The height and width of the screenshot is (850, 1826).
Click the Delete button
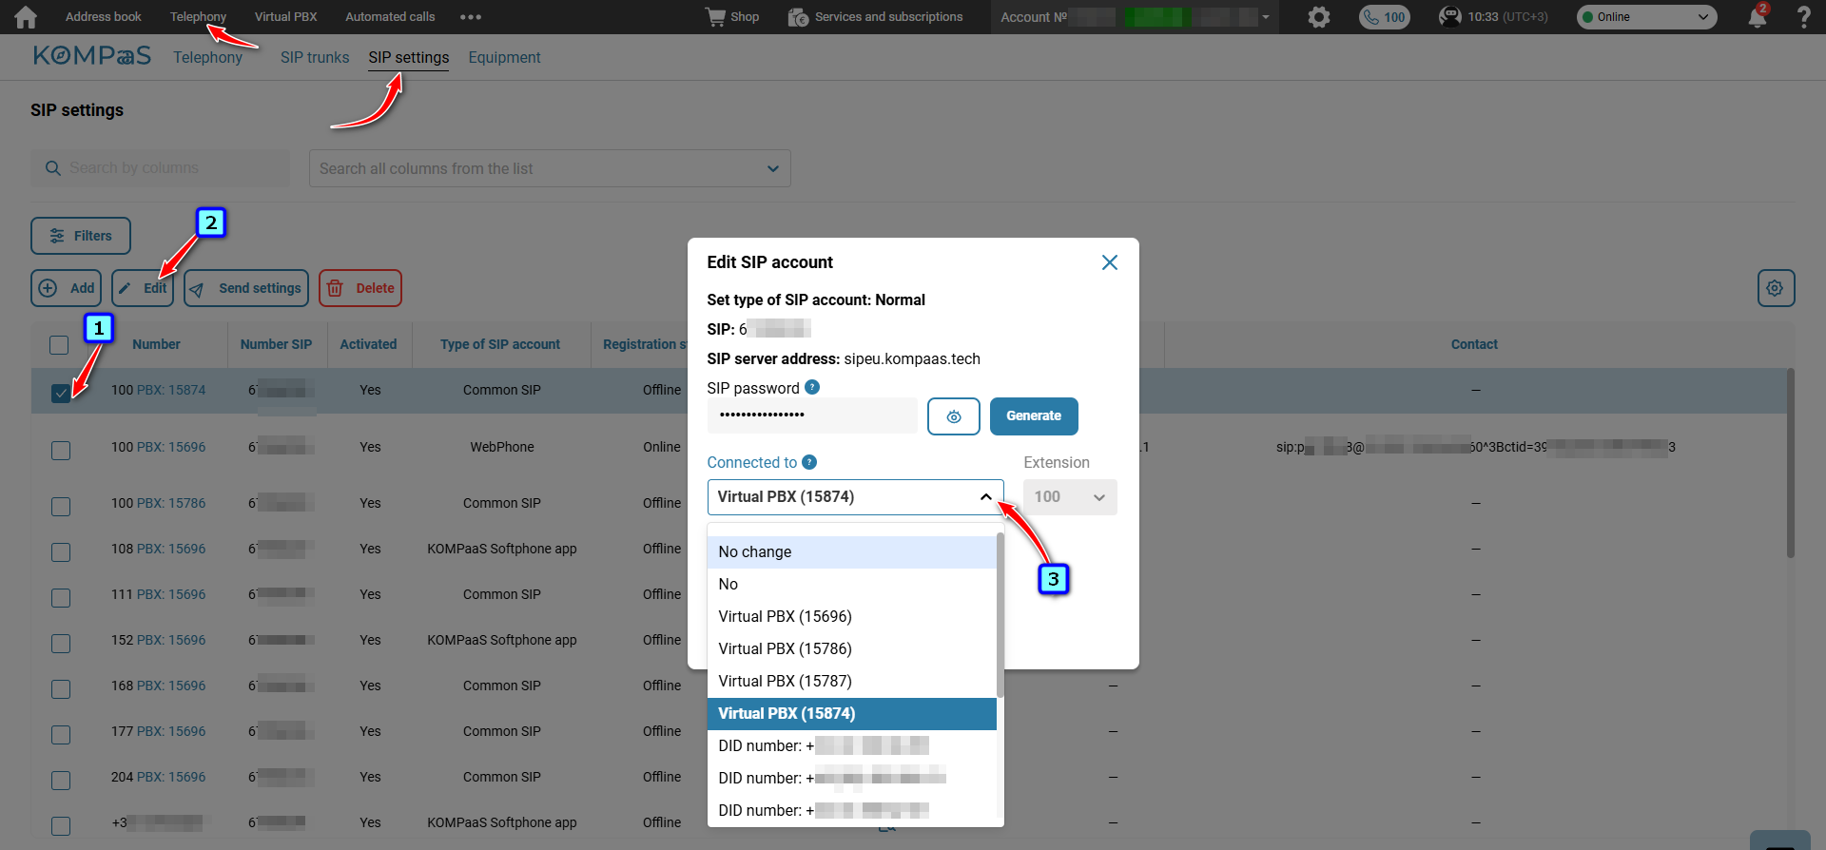point(360,288)
